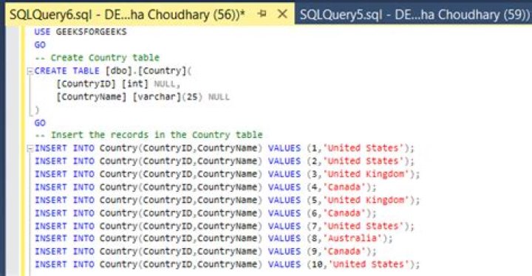Click INSERT line with values 10, United States
The image size is (532, 276).
click(x=227, y=264)
